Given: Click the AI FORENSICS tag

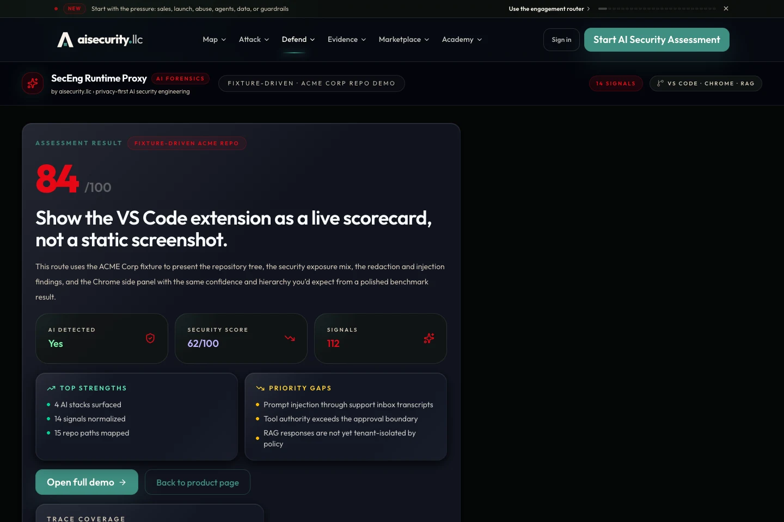Looking at the screenshot, I should (x=180, y=79).
